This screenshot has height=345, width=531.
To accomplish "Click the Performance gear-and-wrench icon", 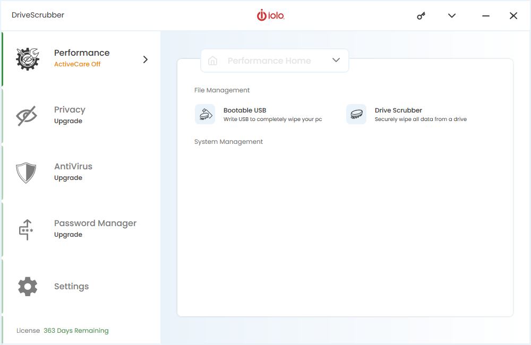I will [28, 59].
